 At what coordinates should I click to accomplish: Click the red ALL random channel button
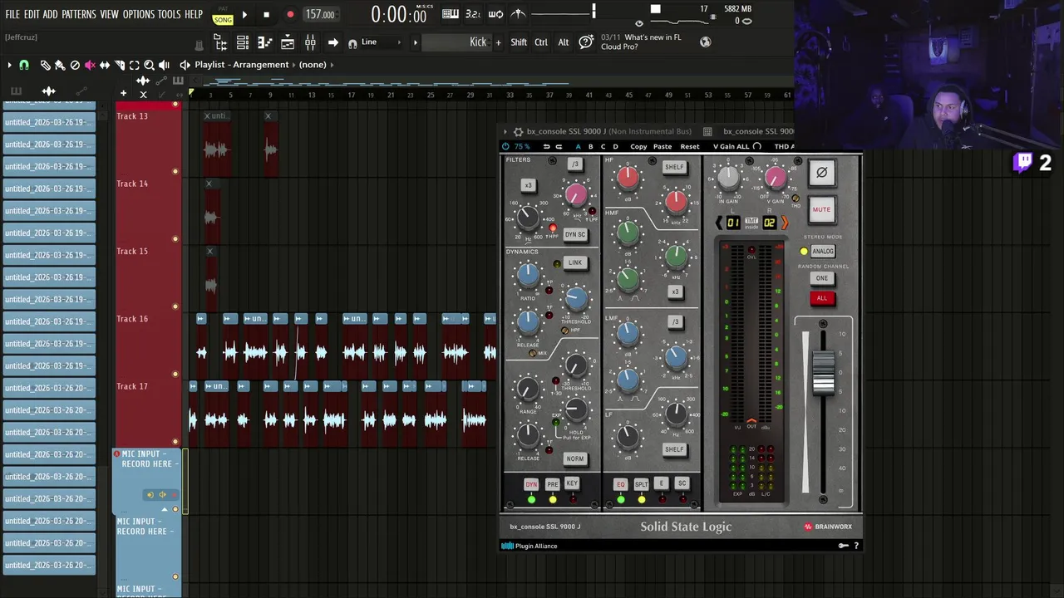822,298
